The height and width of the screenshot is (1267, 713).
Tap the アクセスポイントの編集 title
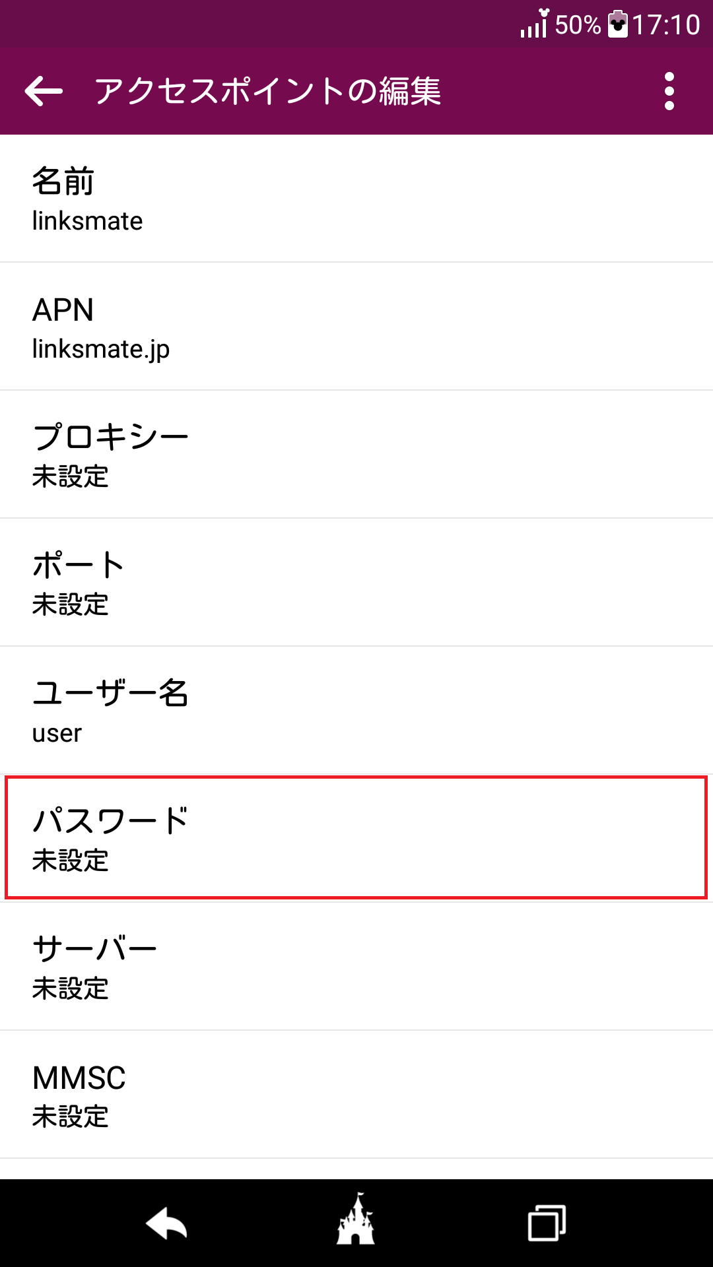(x=267, y=91)
